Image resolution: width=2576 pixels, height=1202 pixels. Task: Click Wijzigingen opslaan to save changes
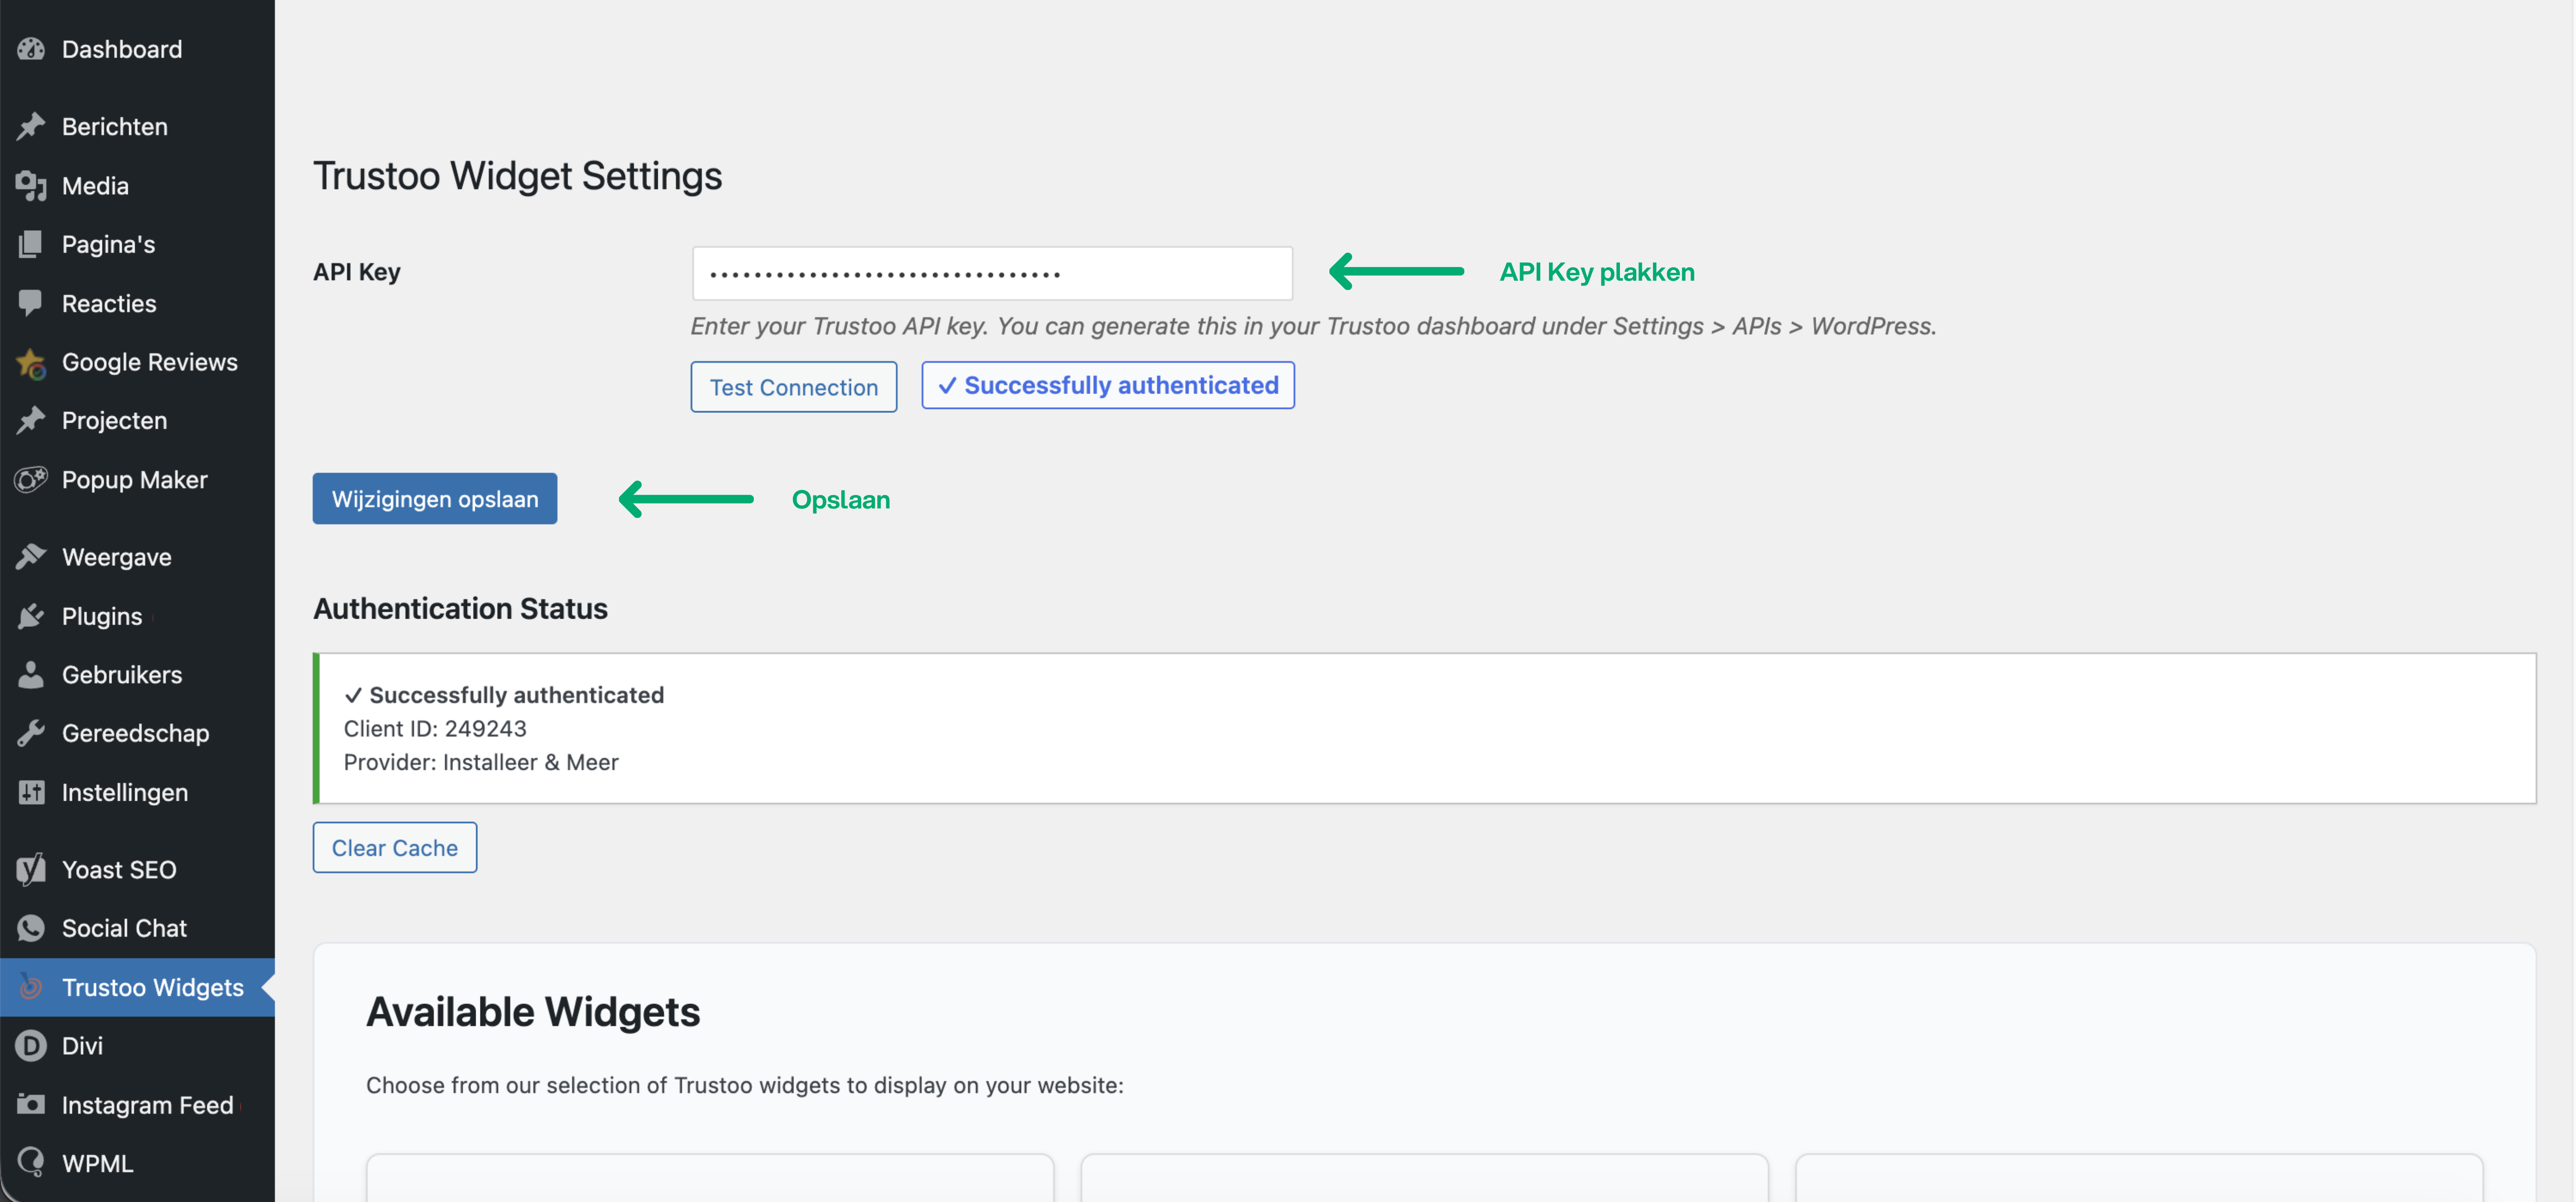point(435,498)
